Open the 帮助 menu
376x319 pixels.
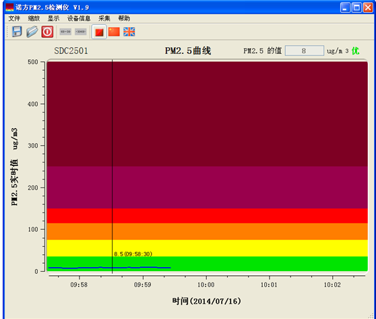click(x=124, y=18)
